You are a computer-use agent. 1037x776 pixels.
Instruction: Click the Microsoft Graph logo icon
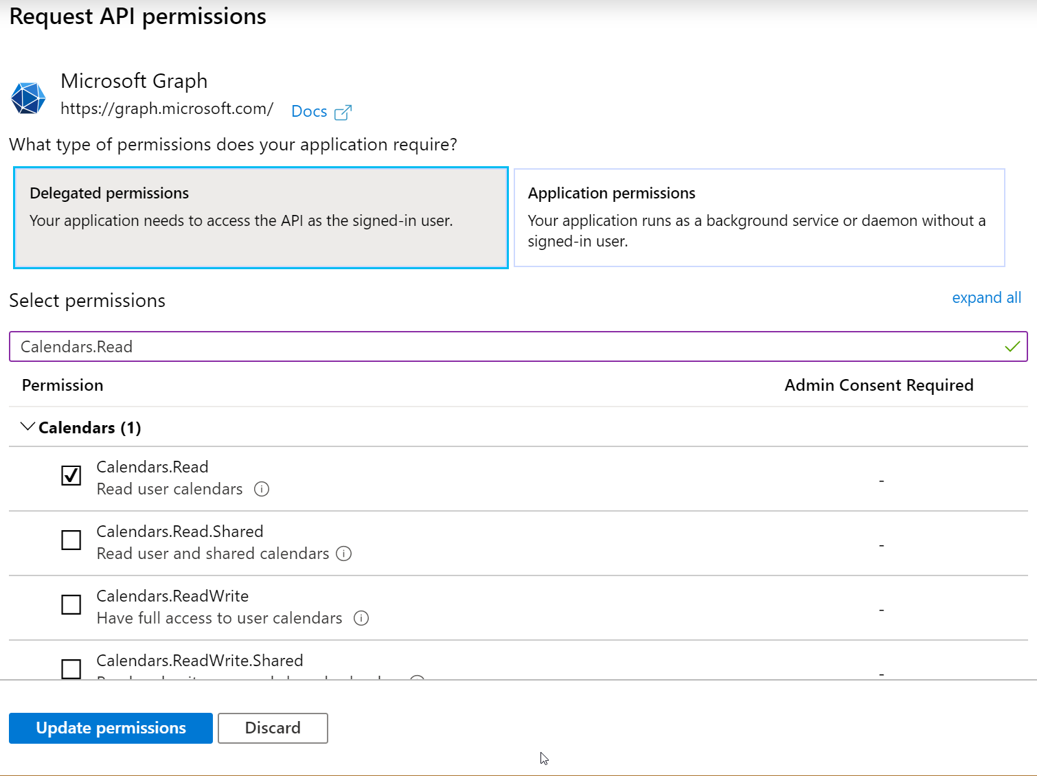(28, 98)
